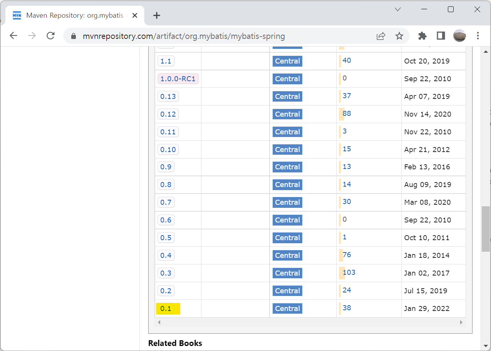Open the 37 usages link for 0.13
The height and width of the screenshot is (351, 491).
click(x=347, y=96)
